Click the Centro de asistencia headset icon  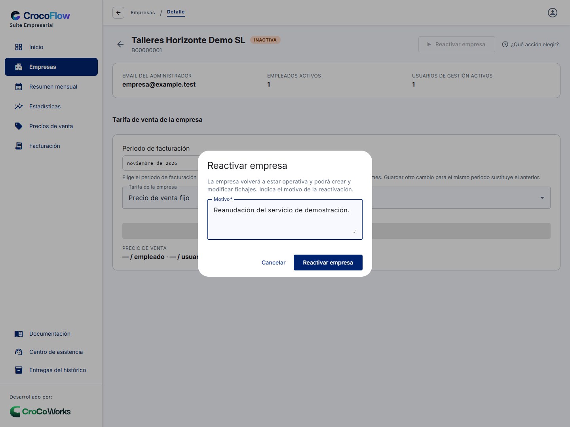pyautogui.click(x=19, y=352)
